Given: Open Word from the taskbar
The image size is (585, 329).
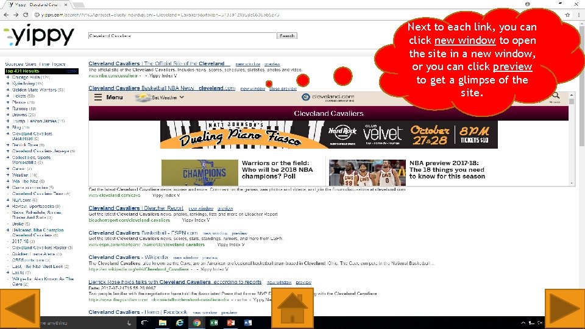Looking at the screenshot, I should [248, 323].
